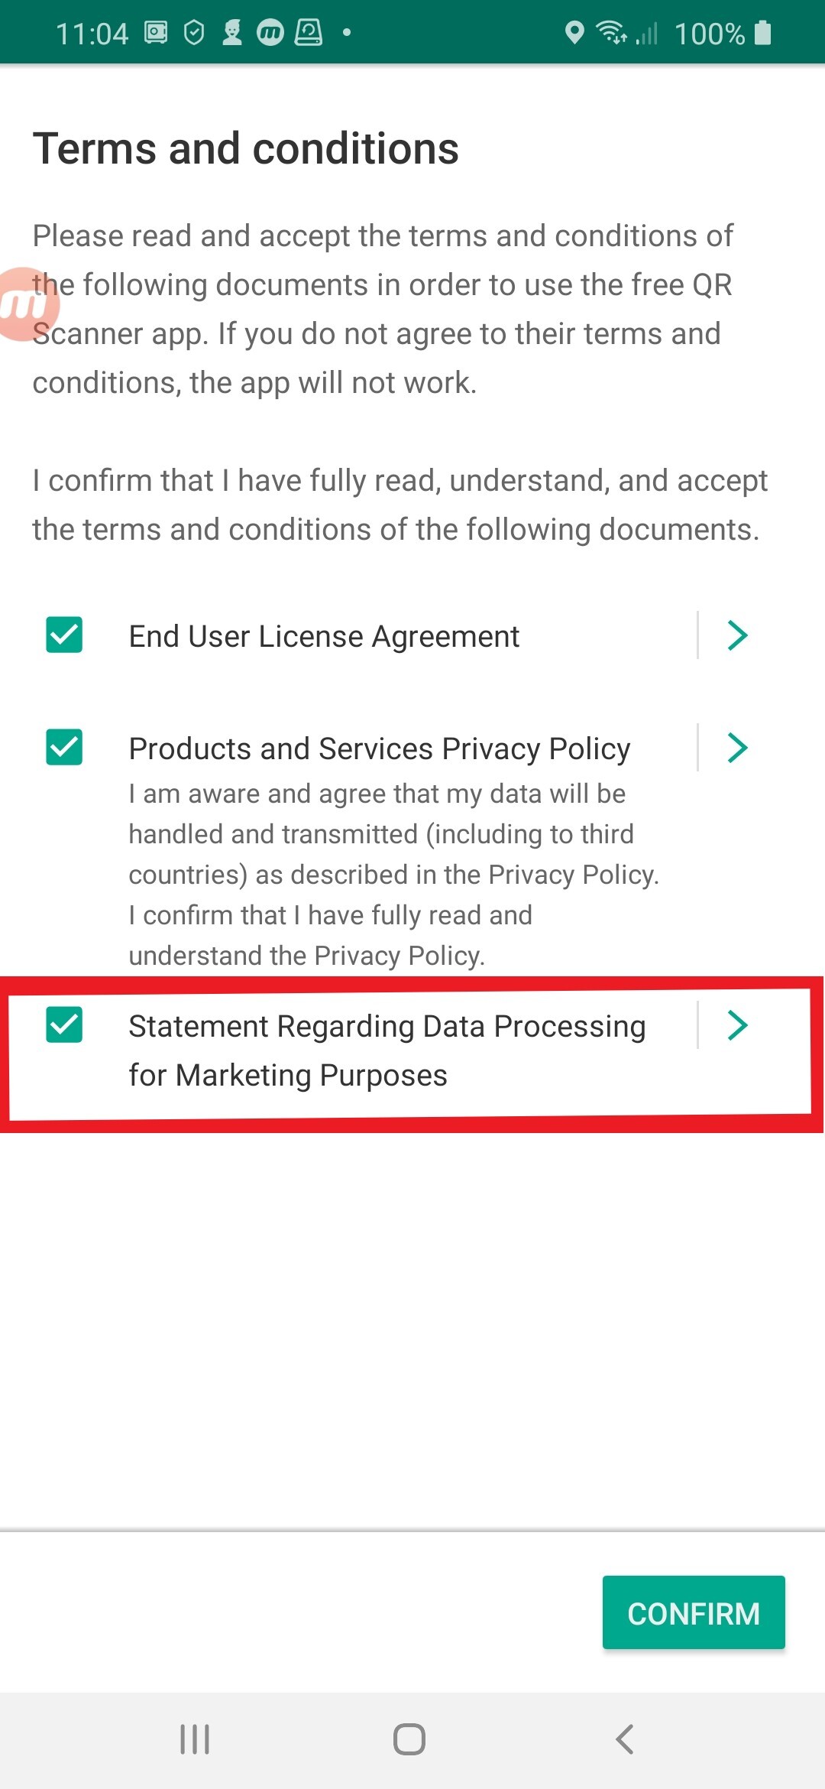The width and height of the screenshot is (825, 1789).
Task: Tap the privacy policy consent description text
Action: click(x=393, y=875)
